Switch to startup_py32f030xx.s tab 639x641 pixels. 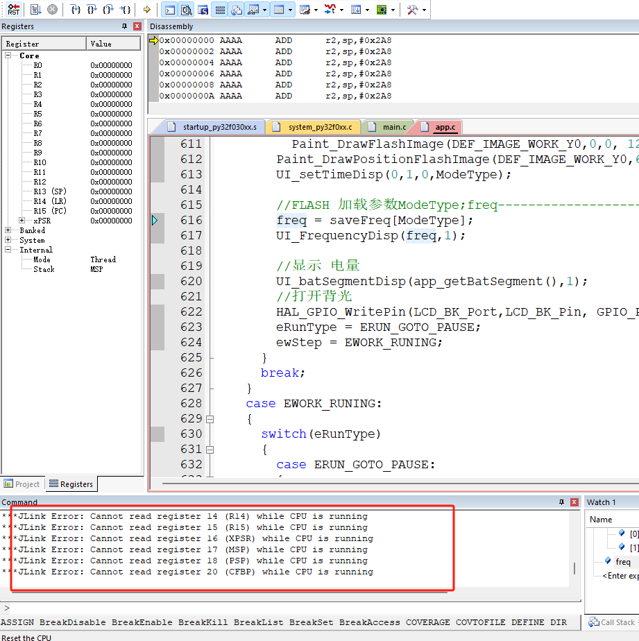pos(212,127)
